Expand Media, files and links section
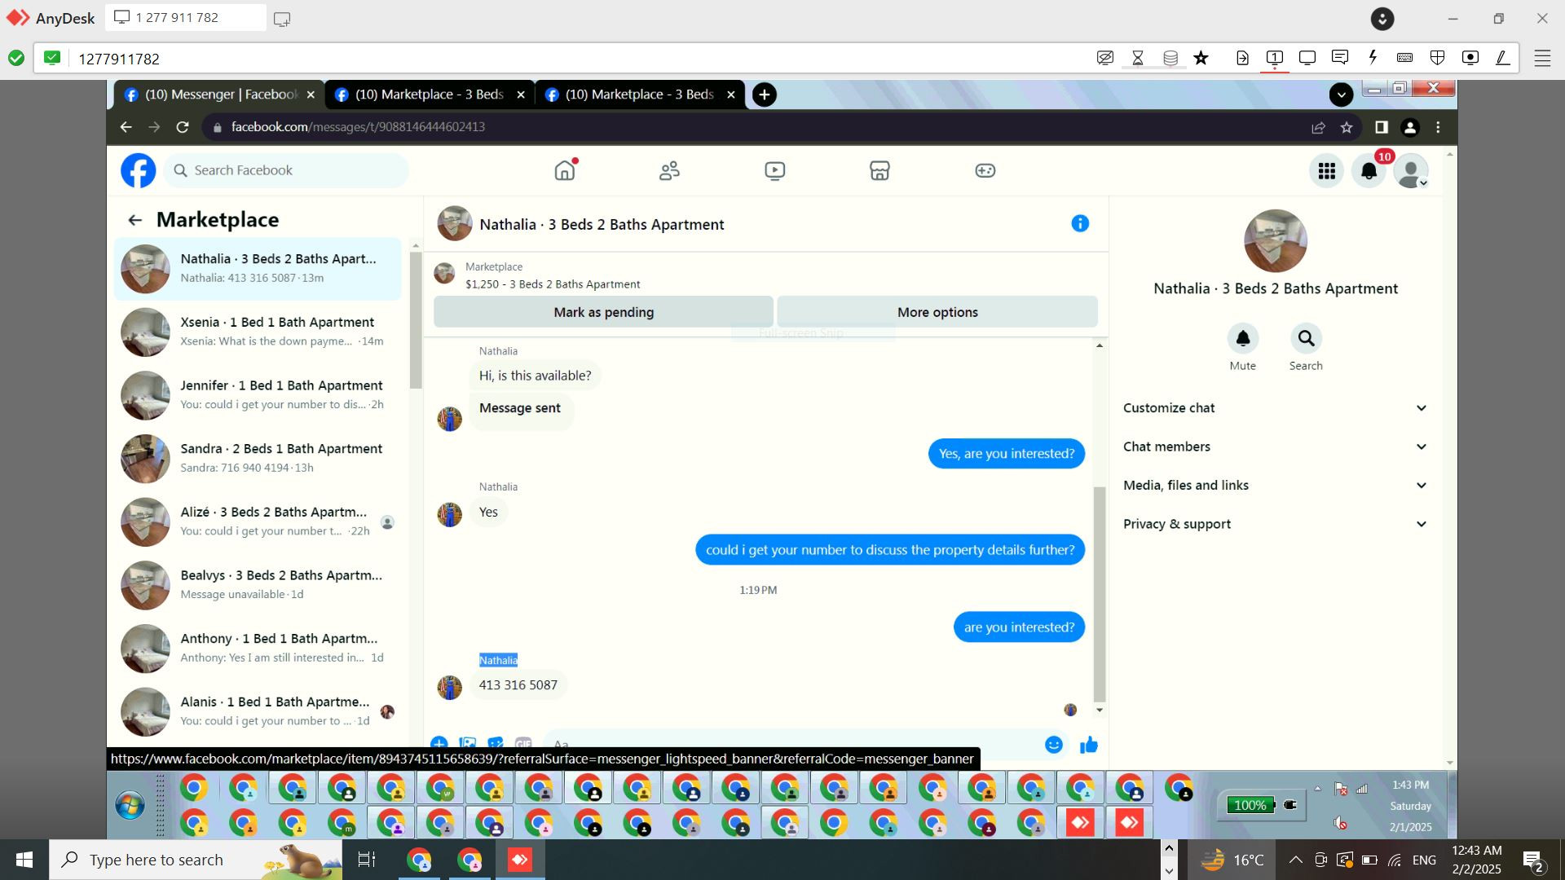The image size is (1565, 880). [x=1275, y=486]
